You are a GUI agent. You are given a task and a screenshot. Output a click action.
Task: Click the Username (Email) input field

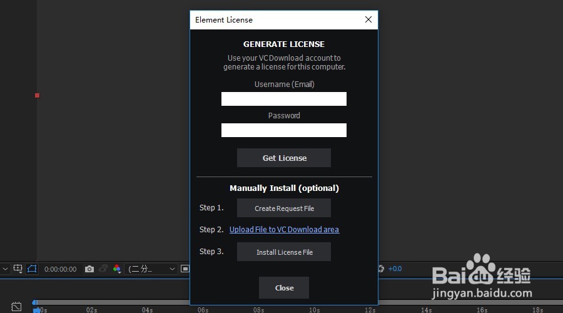point(283,99)
